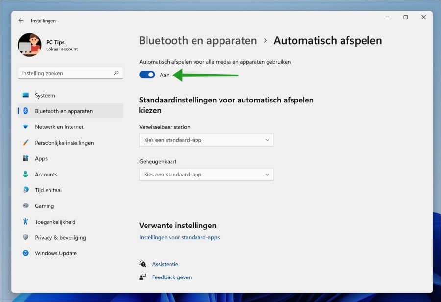Open Toegankelijkheid settings
This screenshot has width=441, height=302.
[x=70, y=221]
